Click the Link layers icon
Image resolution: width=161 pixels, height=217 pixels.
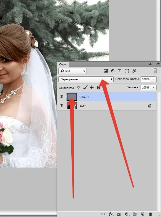pyautogui.click(x=103, y=214)
